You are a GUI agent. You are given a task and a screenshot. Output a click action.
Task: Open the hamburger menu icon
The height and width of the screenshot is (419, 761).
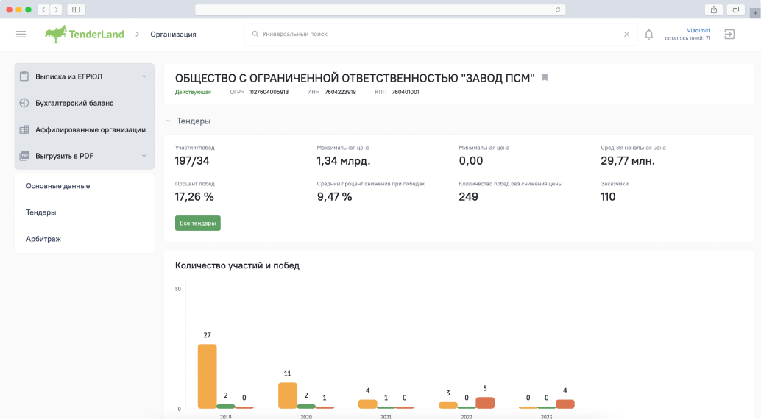point(21,34)
